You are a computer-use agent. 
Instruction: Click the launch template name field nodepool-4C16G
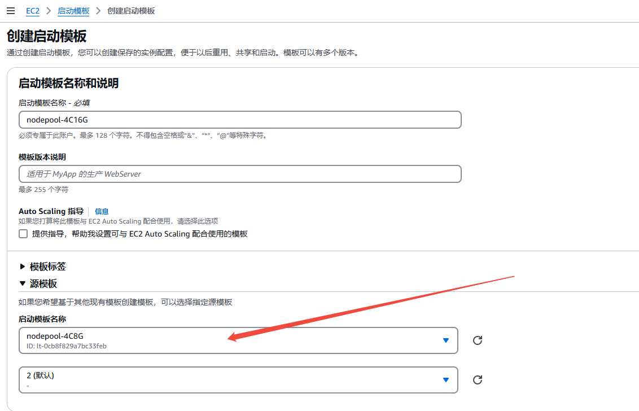[x=240, y=120]
